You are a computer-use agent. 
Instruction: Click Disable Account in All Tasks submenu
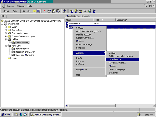tap(122, 59)
